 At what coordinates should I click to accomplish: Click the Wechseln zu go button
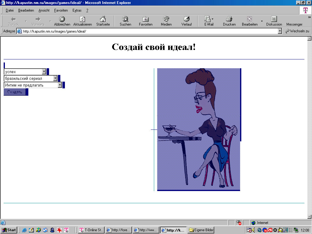coord(297,31)
